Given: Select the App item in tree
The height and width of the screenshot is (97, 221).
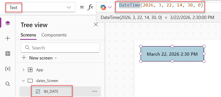Looking at the screenshot, I should [40, 70].
